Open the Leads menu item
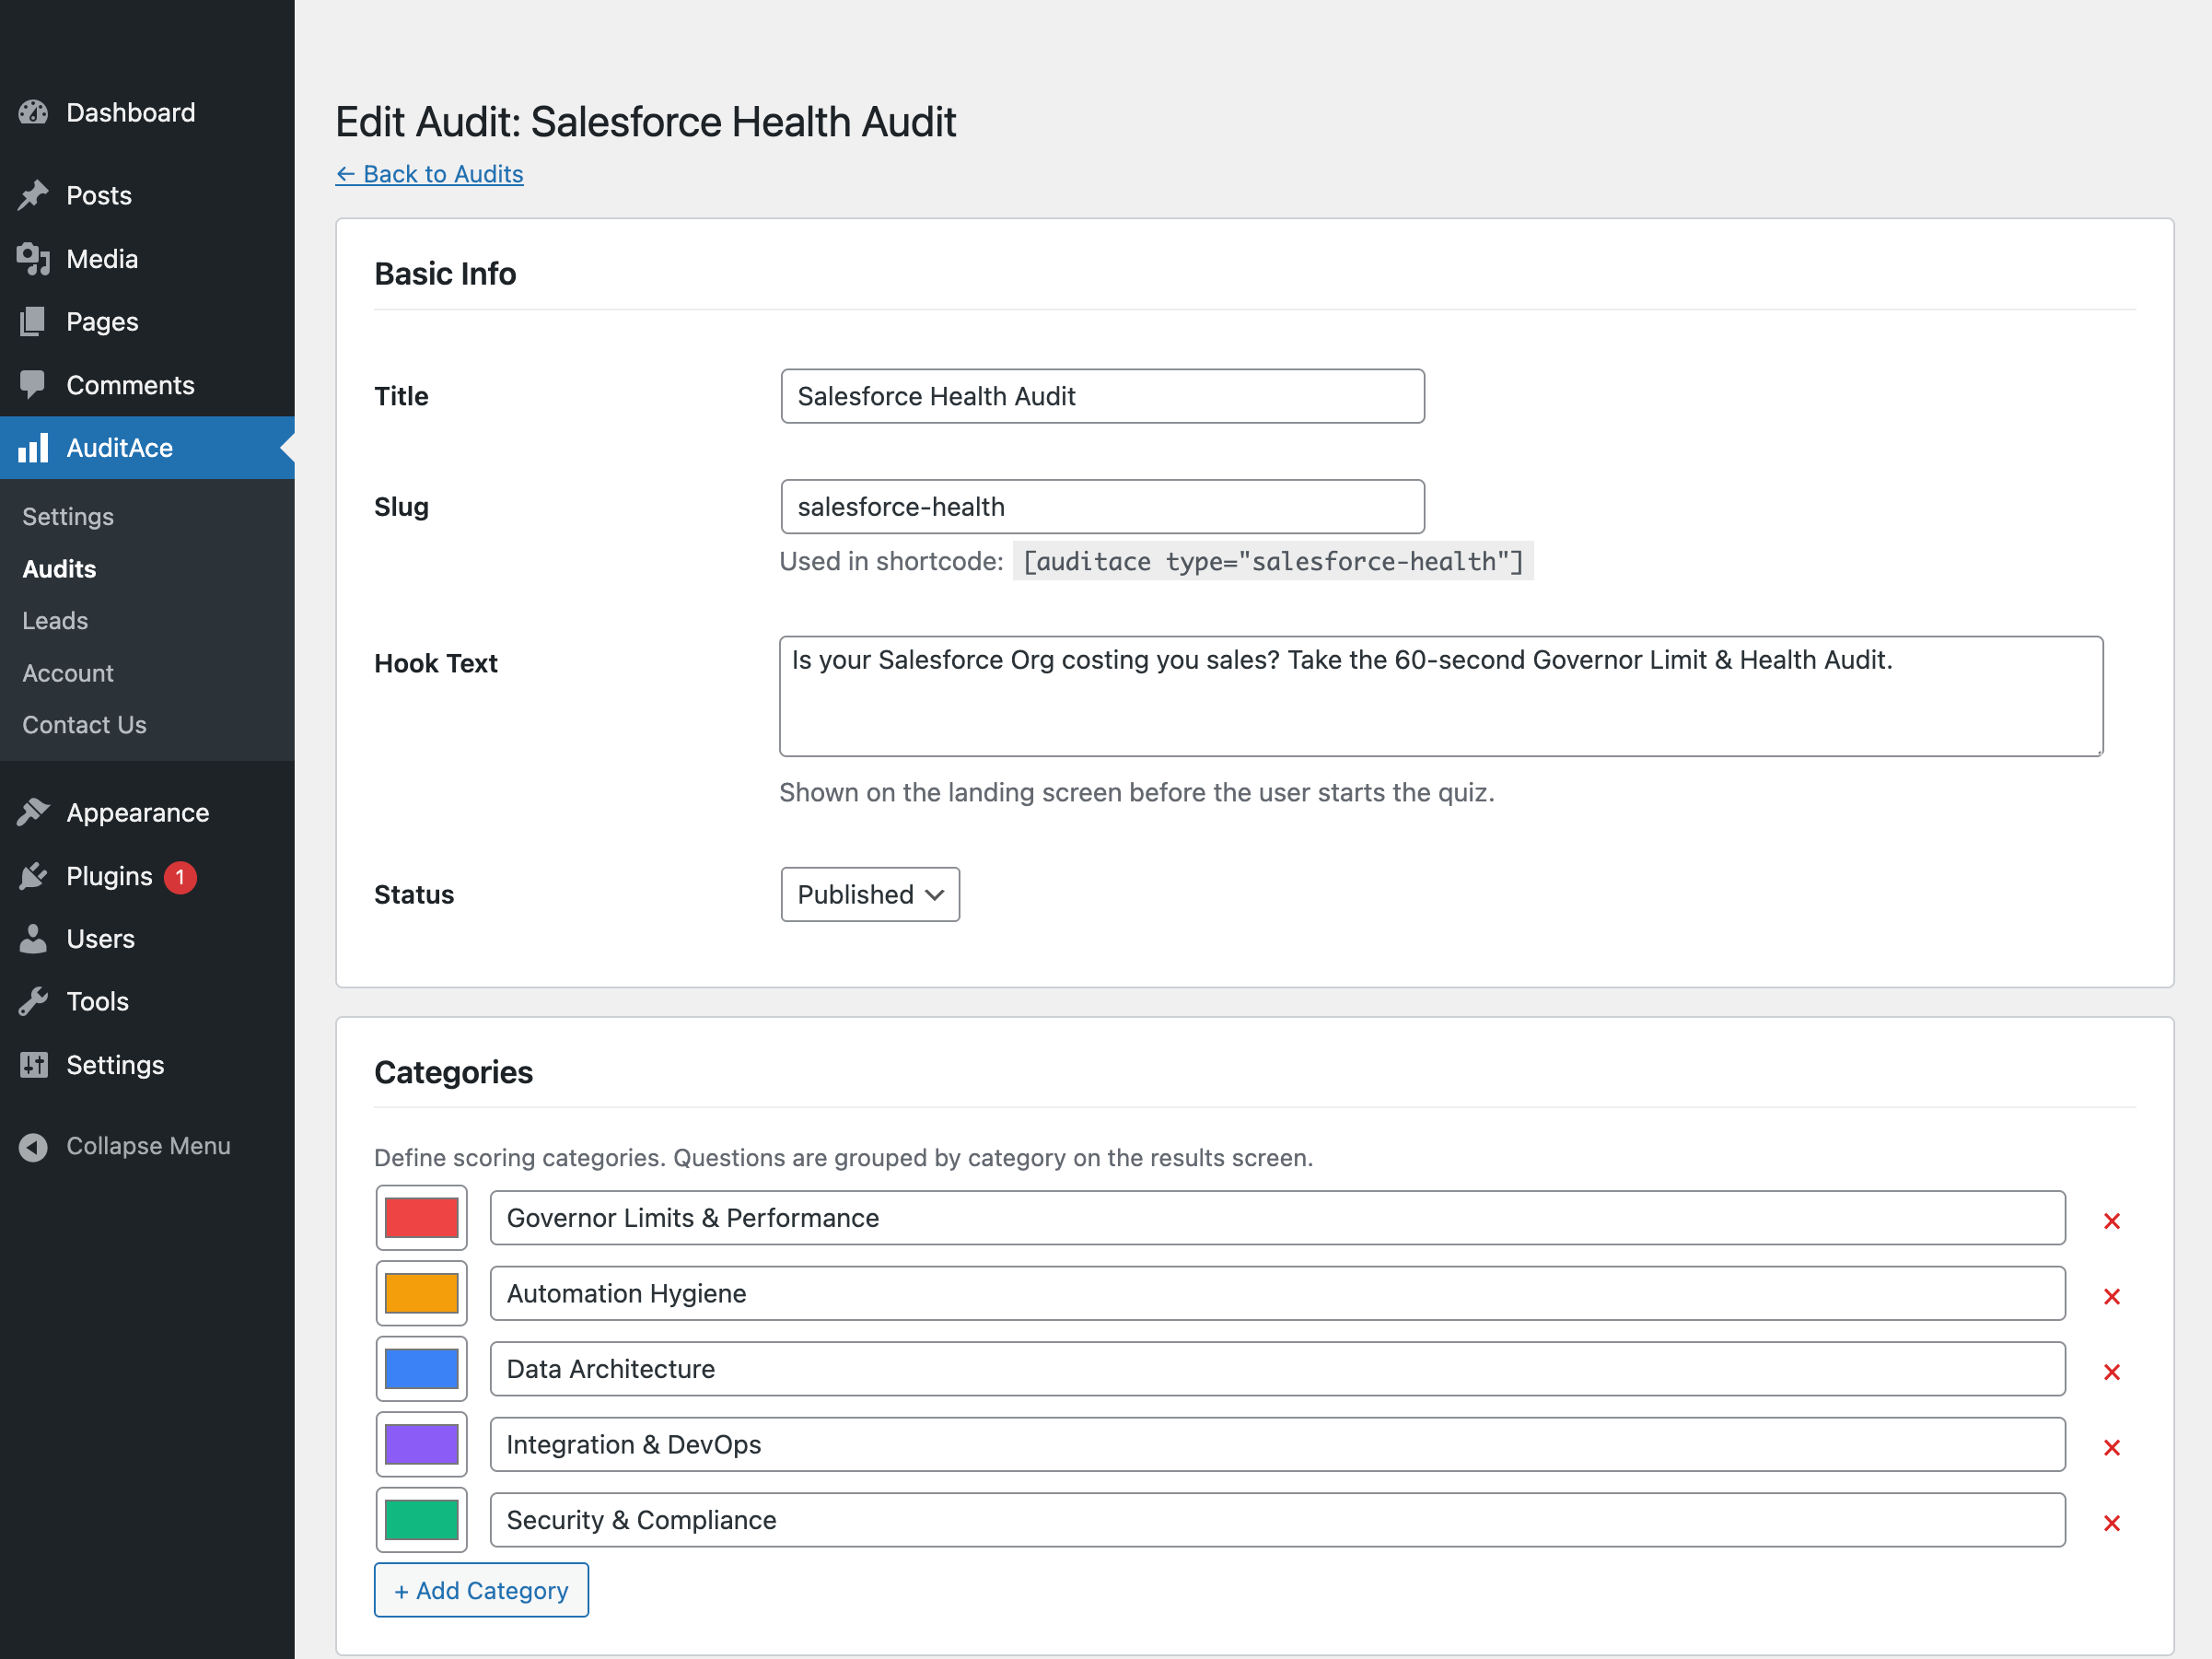The image size is (2212, 1659). click(x=54, y=620)
